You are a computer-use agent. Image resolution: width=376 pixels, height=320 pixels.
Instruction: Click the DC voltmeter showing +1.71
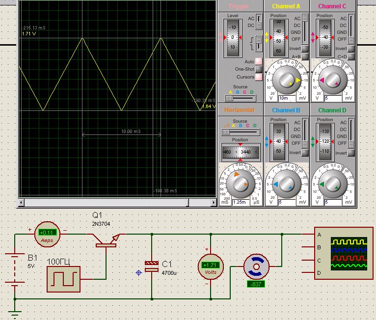[211, 267]
